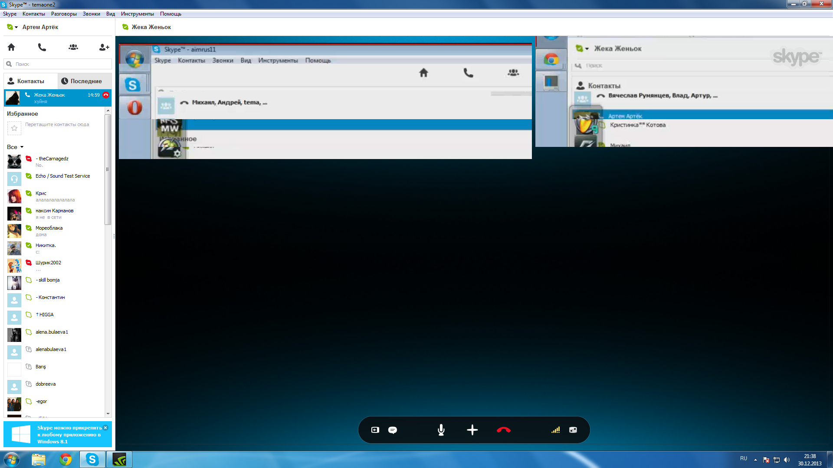833x468 pixels.
Task: Show hidden tray icons arrow
Action: coord(755,460)
